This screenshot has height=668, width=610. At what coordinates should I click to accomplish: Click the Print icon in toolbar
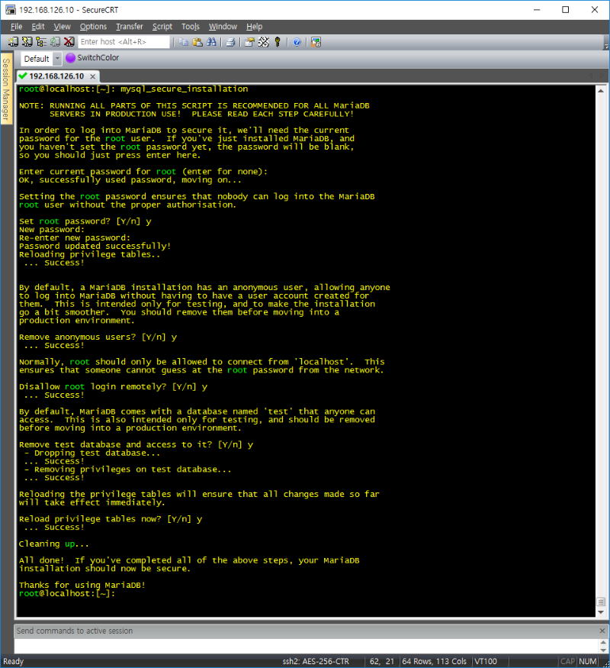[x=230, y=42]
